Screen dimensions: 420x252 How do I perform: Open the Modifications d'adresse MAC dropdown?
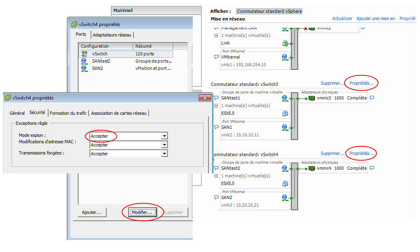coord(164,145)
